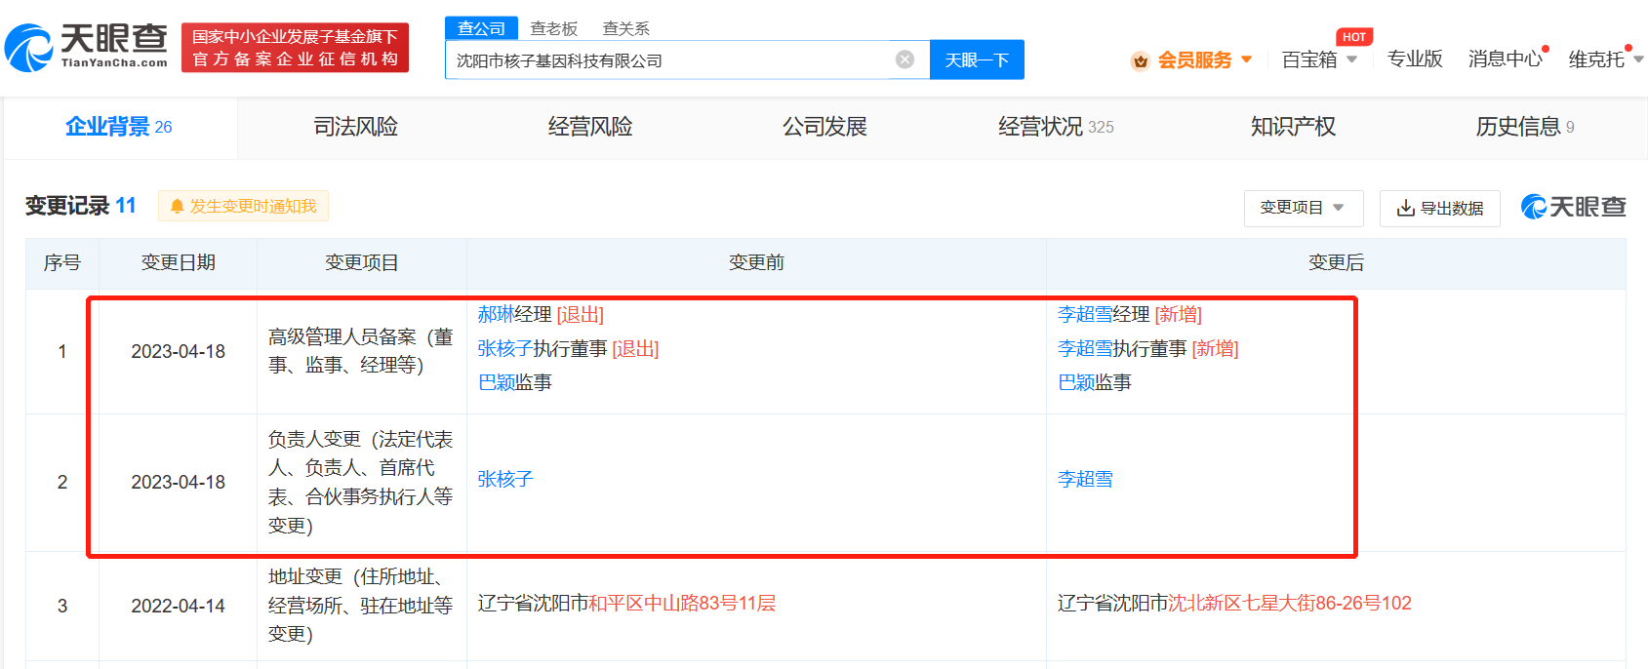Click the 地址变更 change item cell
Viewport: 1648px width, 669px height.
pos(361,606)
